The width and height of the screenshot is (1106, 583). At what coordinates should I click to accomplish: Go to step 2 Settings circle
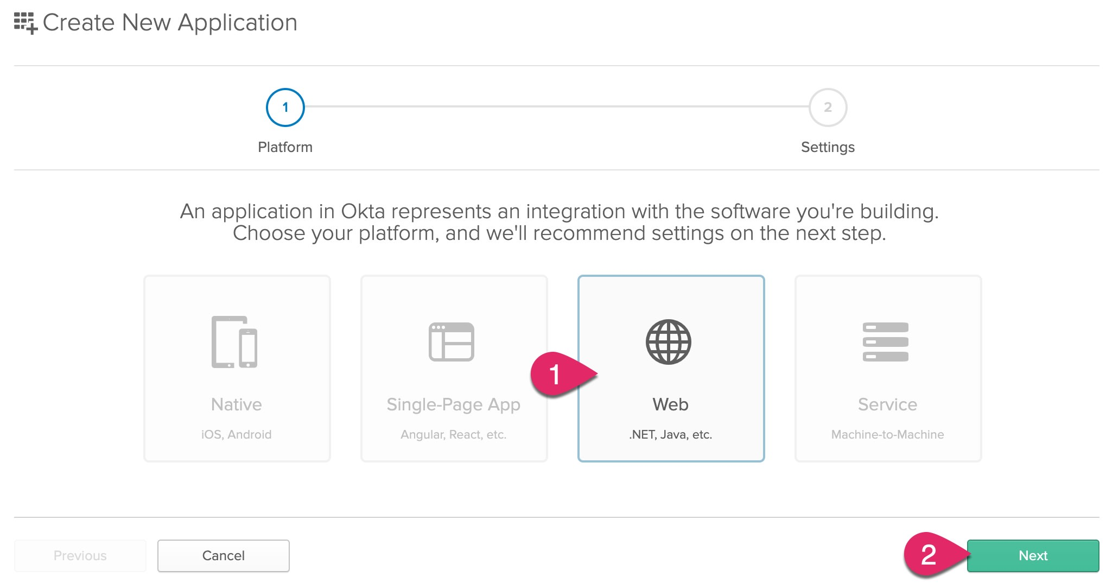click(x=828, y=107)
